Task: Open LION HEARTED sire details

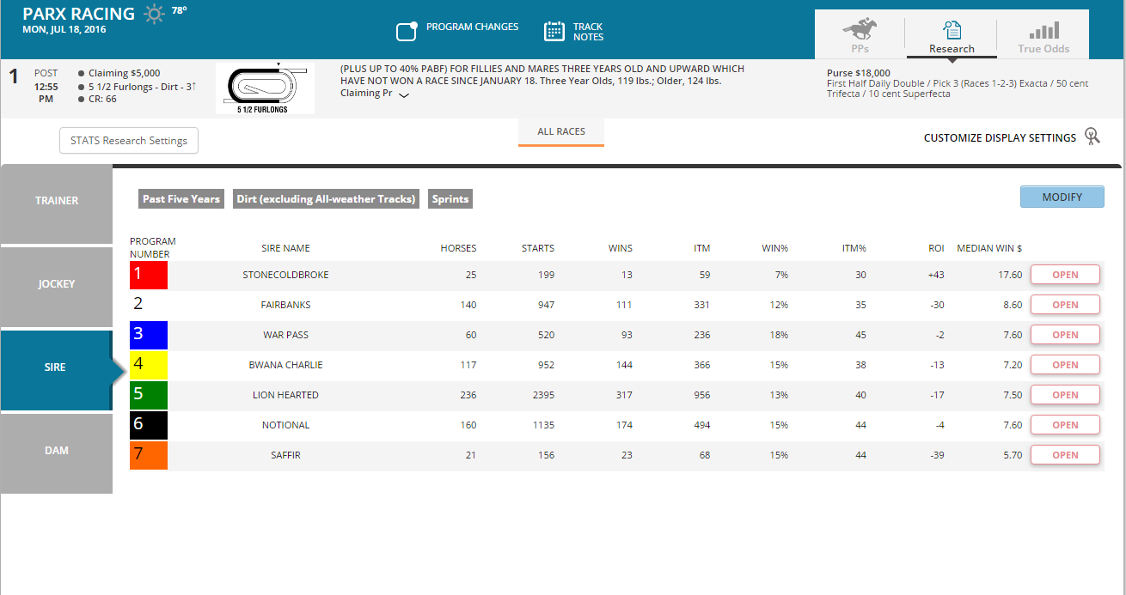Action: coord(1065,395)
